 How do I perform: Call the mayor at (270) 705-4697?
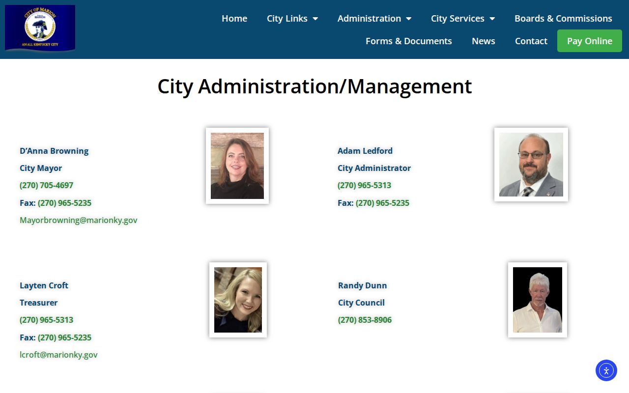pos(47,185)
